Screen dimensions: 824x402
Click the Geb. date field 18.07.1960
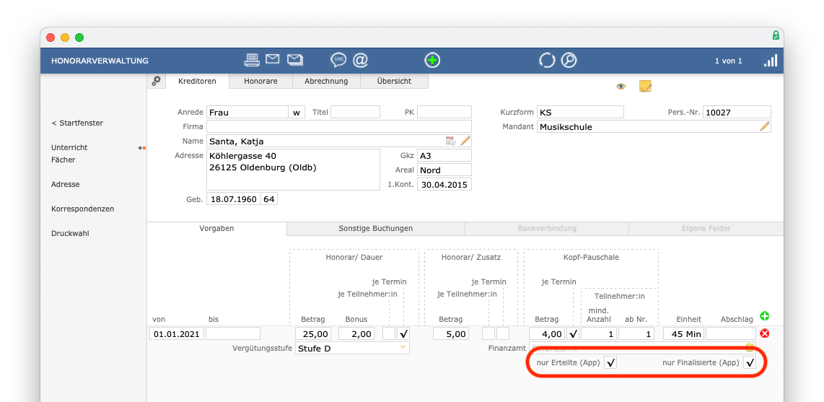pos(234,199)
